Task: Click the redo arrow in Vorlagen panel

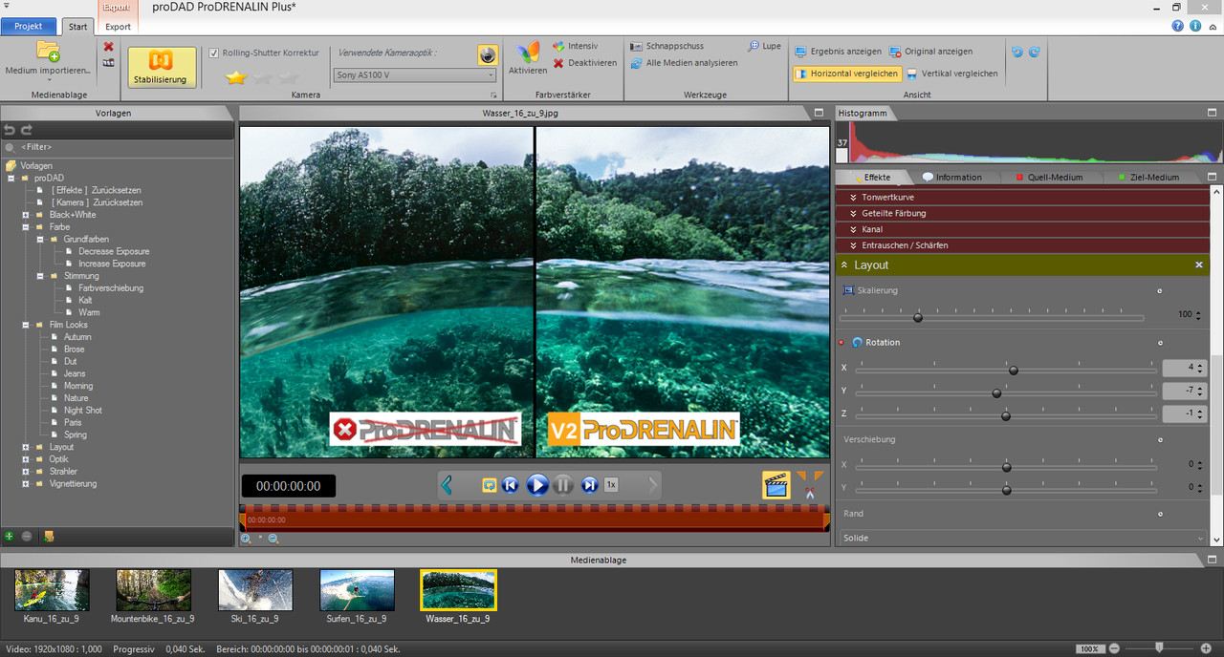Action: tap(27, 130)
